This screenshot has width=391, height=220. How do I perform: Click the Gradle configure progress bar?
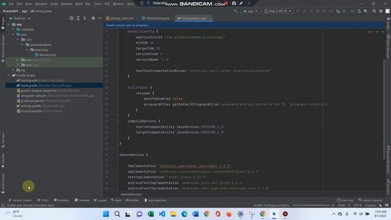(311, 205)
